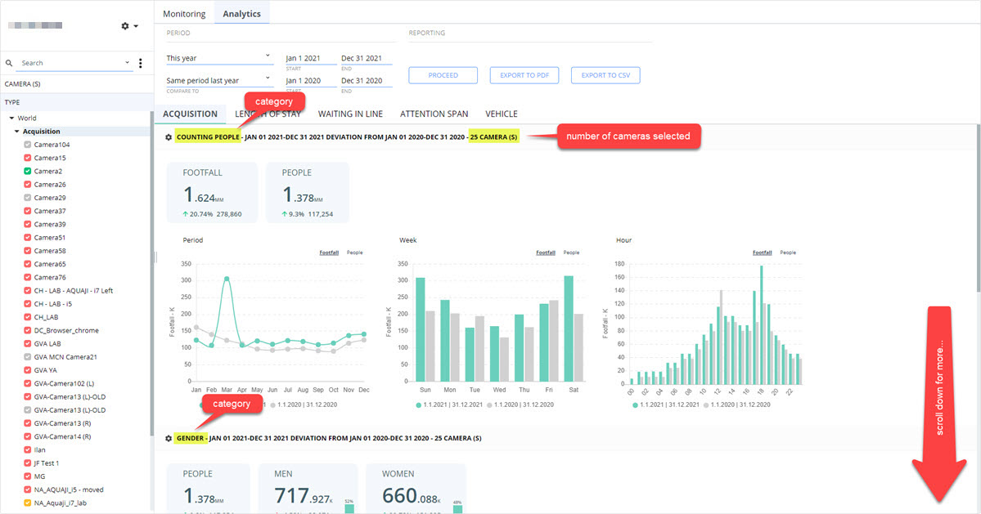Collapse the World tree node
Screen dimensions: 981x514
12,118
